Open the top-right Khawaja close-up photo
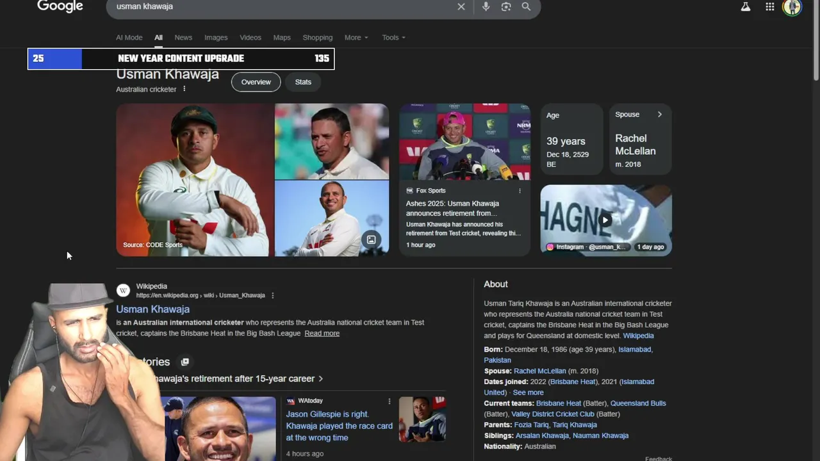The width and height of the screenshot is (820, 461). click(x=332, y=142)
